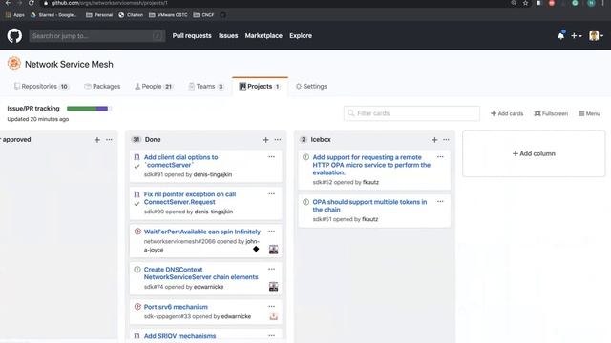Open Explore in top navigation

301,36
